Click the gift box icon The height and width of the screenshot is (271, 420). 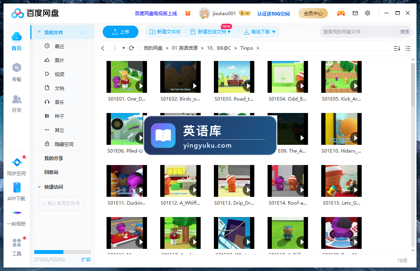pyautogui.click(x=188, y=13)
